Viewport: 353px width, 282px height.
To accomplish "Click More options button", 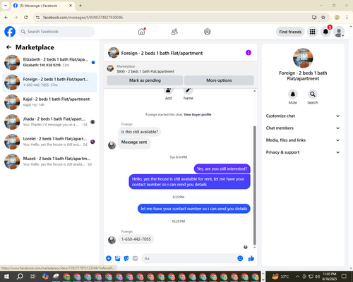I will pos(219,80).
